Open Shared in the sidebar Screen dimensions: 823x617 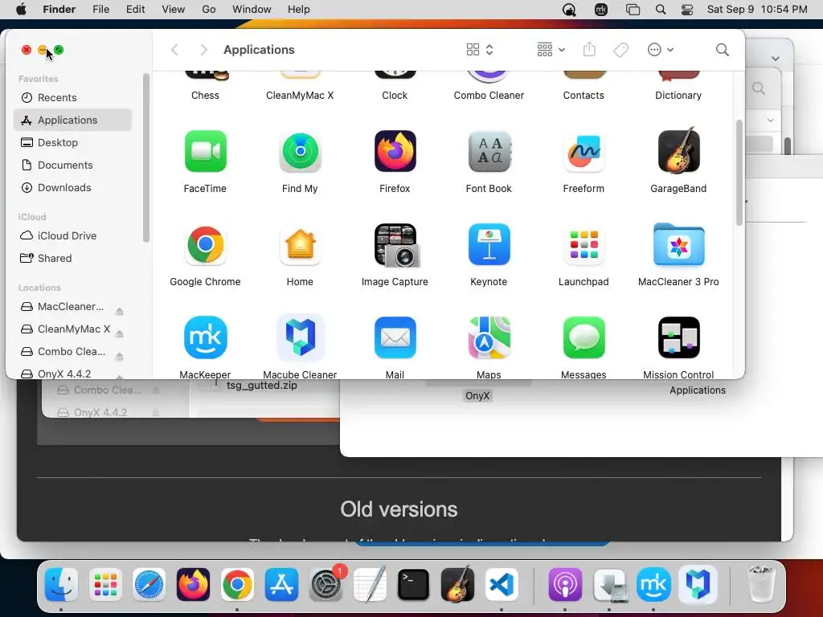pos(72,258)
